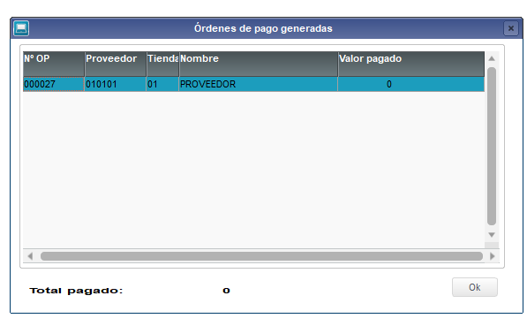Click the PROVEEDOR name cell
Viewport: 527px width, 326px height.
coord(259,84)
